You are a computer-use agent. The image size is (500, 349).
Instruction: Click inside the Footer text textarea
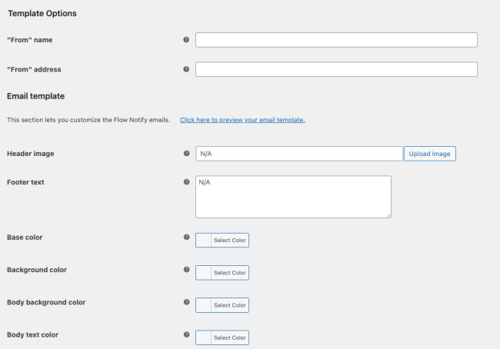pyautogui.click(x=293, y=197)
